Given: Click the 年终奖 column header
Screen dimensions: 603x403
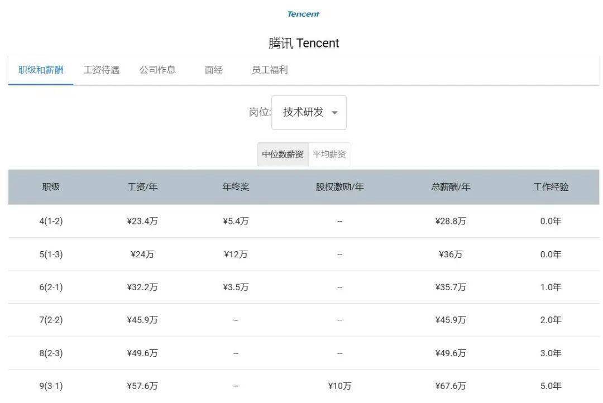Looking at the screenshot, I should point(236,187).
